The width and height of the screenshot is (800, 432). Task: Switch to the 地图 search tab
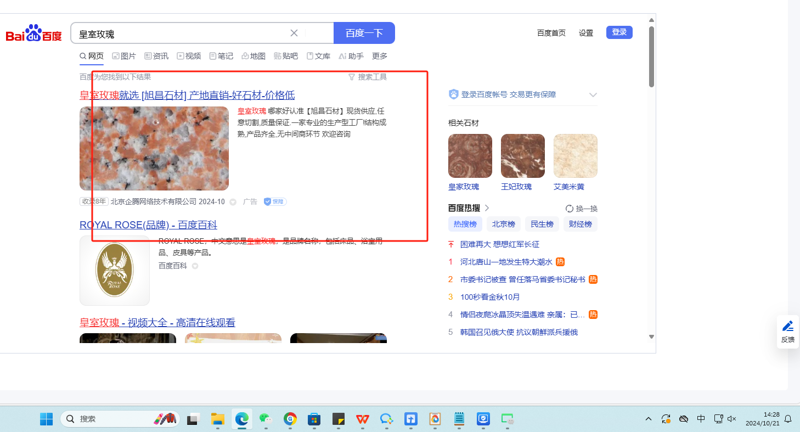click(x=253, y=56)
